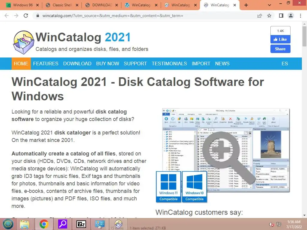The width and height of the screenshot is (307, 230).
Task: Open the SUPPORT menu item
Action: (x=135, y=63)
